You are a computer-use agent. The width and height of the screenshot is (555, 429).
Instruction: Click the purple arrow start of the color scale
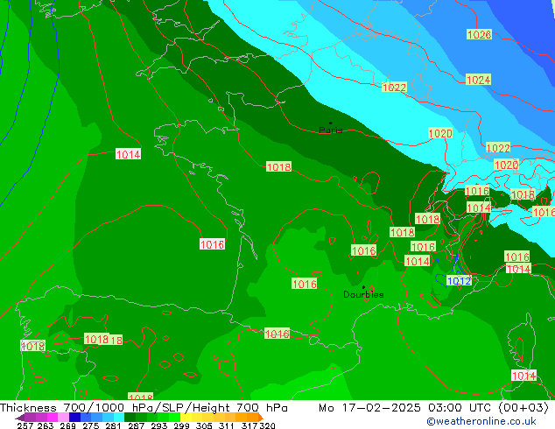pos(20,418)
